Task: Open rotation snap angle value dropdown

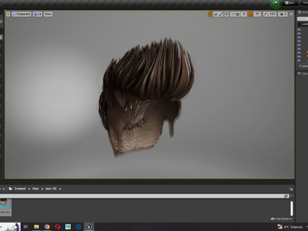Action: pos(257,14)
